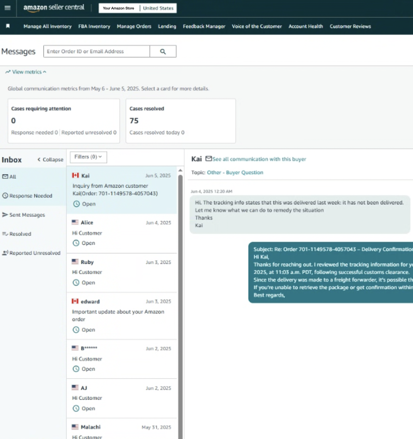
Task: Click the Open clock icon in edward's message
Action: coord(76,330)
